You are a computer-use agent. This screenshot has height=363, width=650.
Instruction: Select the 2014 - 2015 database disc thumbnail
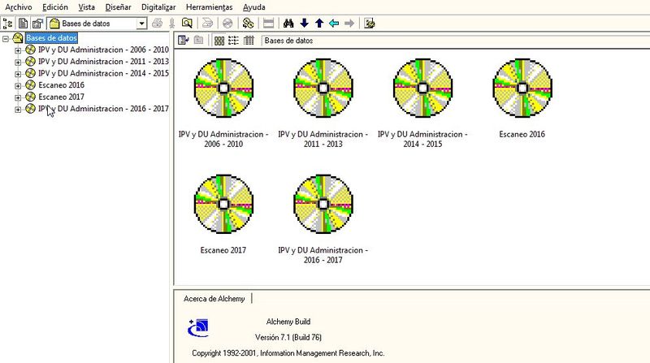422,88
